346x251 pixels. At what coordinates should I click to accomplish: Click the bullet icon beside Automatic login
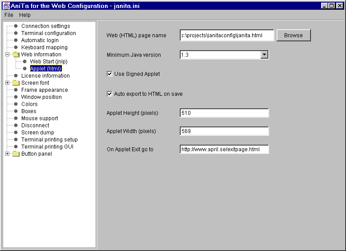(x=16, y=40)
